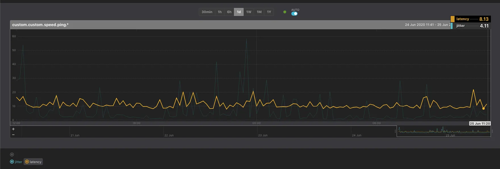This screenshot has width=500, height=169.
Task: Click the gray select-all series radio button
Action: click(12, 155)
